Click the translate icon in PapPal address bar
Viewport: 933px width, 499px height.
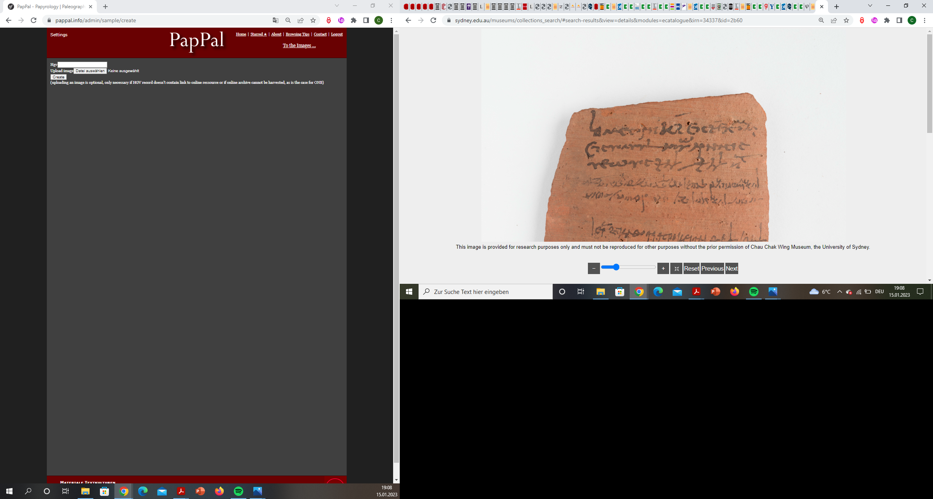click(276, 20)
